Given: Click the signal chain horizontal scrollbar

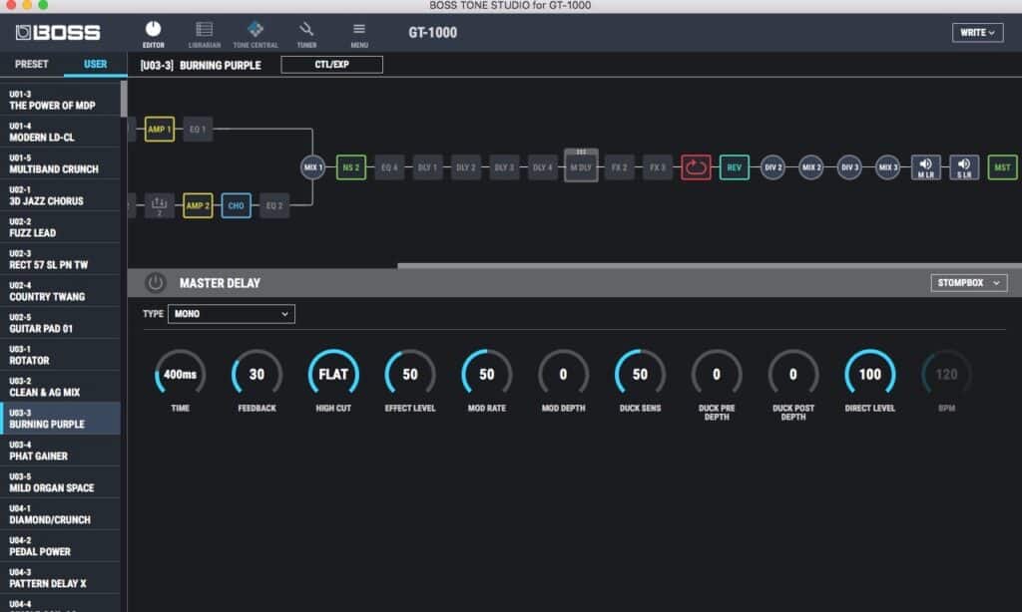Looking at the screenshot, I should [x=710, y=266].
